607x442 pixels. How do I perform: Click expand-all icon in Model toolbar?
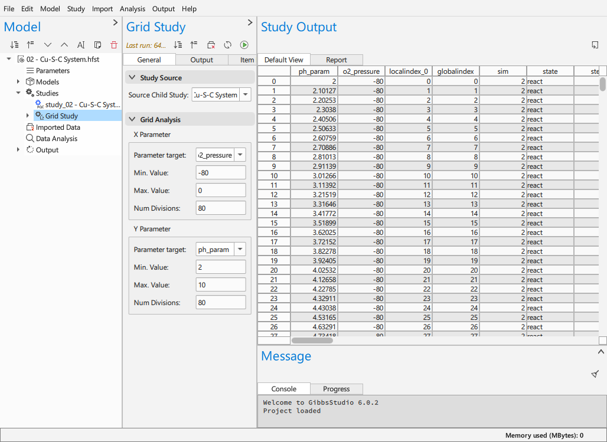[14, 45]
